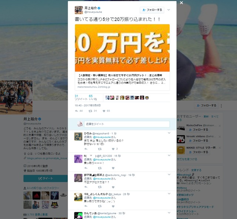Open the blogs.yahoo.co.jp profile link

[x=47, y=158]
